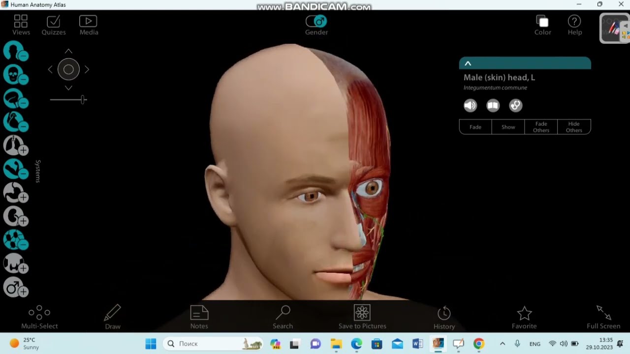Click the 'Integumentum commune' Latin name
The height and width of the screenshot is (354, 630).
[x=495, y=88]
